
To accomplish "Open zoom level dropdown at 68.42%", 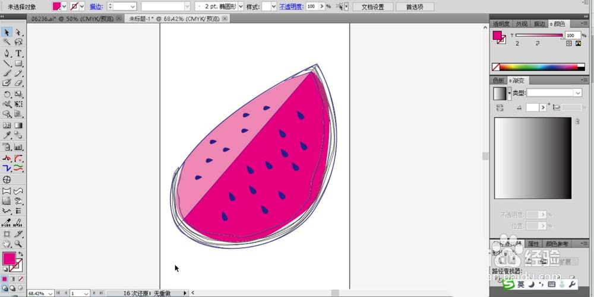I will (x=50, y=293).
